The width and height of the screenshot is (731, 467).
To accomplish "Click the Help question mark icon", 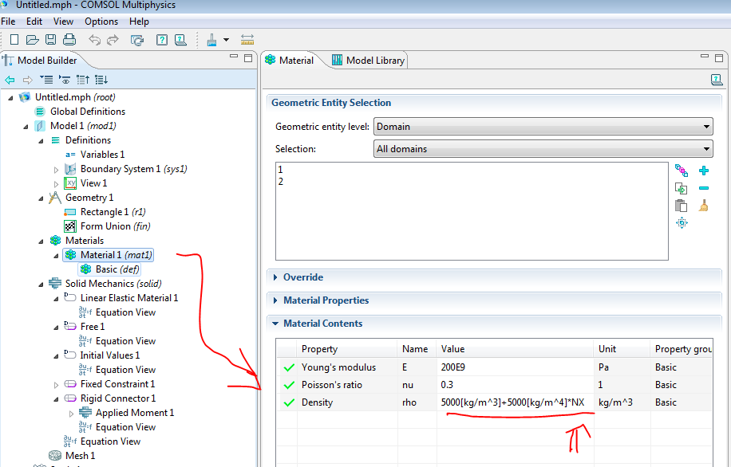I will point(162,40).
